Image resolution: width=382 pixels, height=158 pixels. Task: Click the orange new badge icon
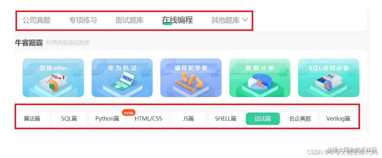click(x=129, y=113)
